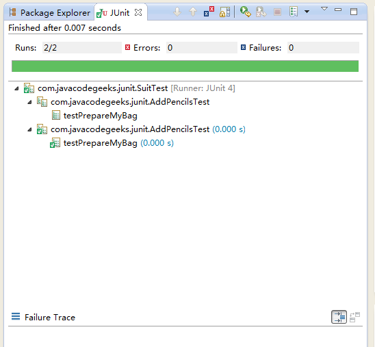Minimize the JUnit view panel
The width and height of the screenshot is (375, 347).
(x=338, y=10)
